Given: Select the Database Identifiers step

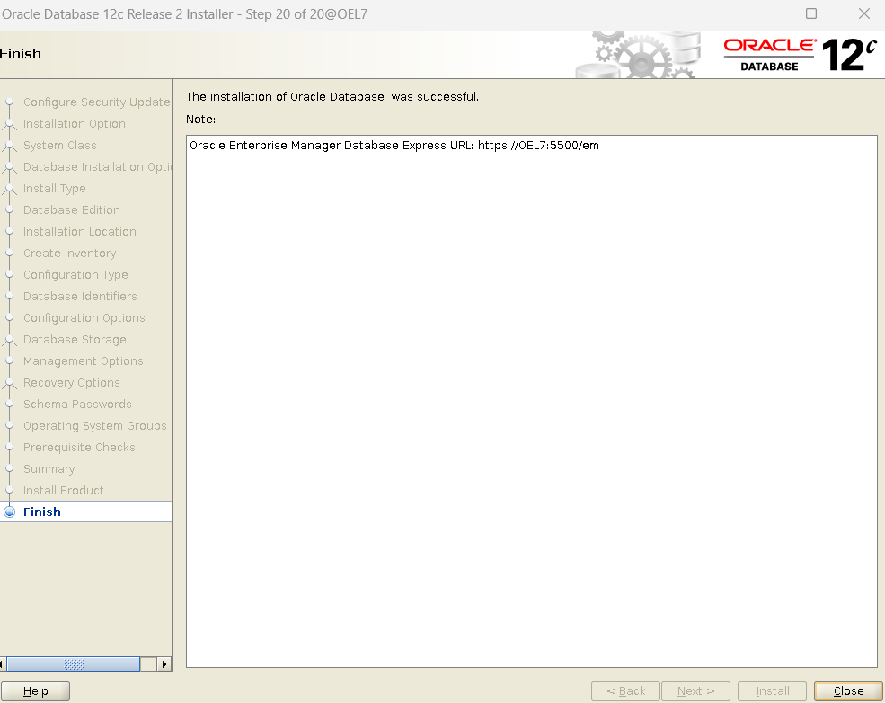Looking at the screenshot, I should tap(80, 297).
